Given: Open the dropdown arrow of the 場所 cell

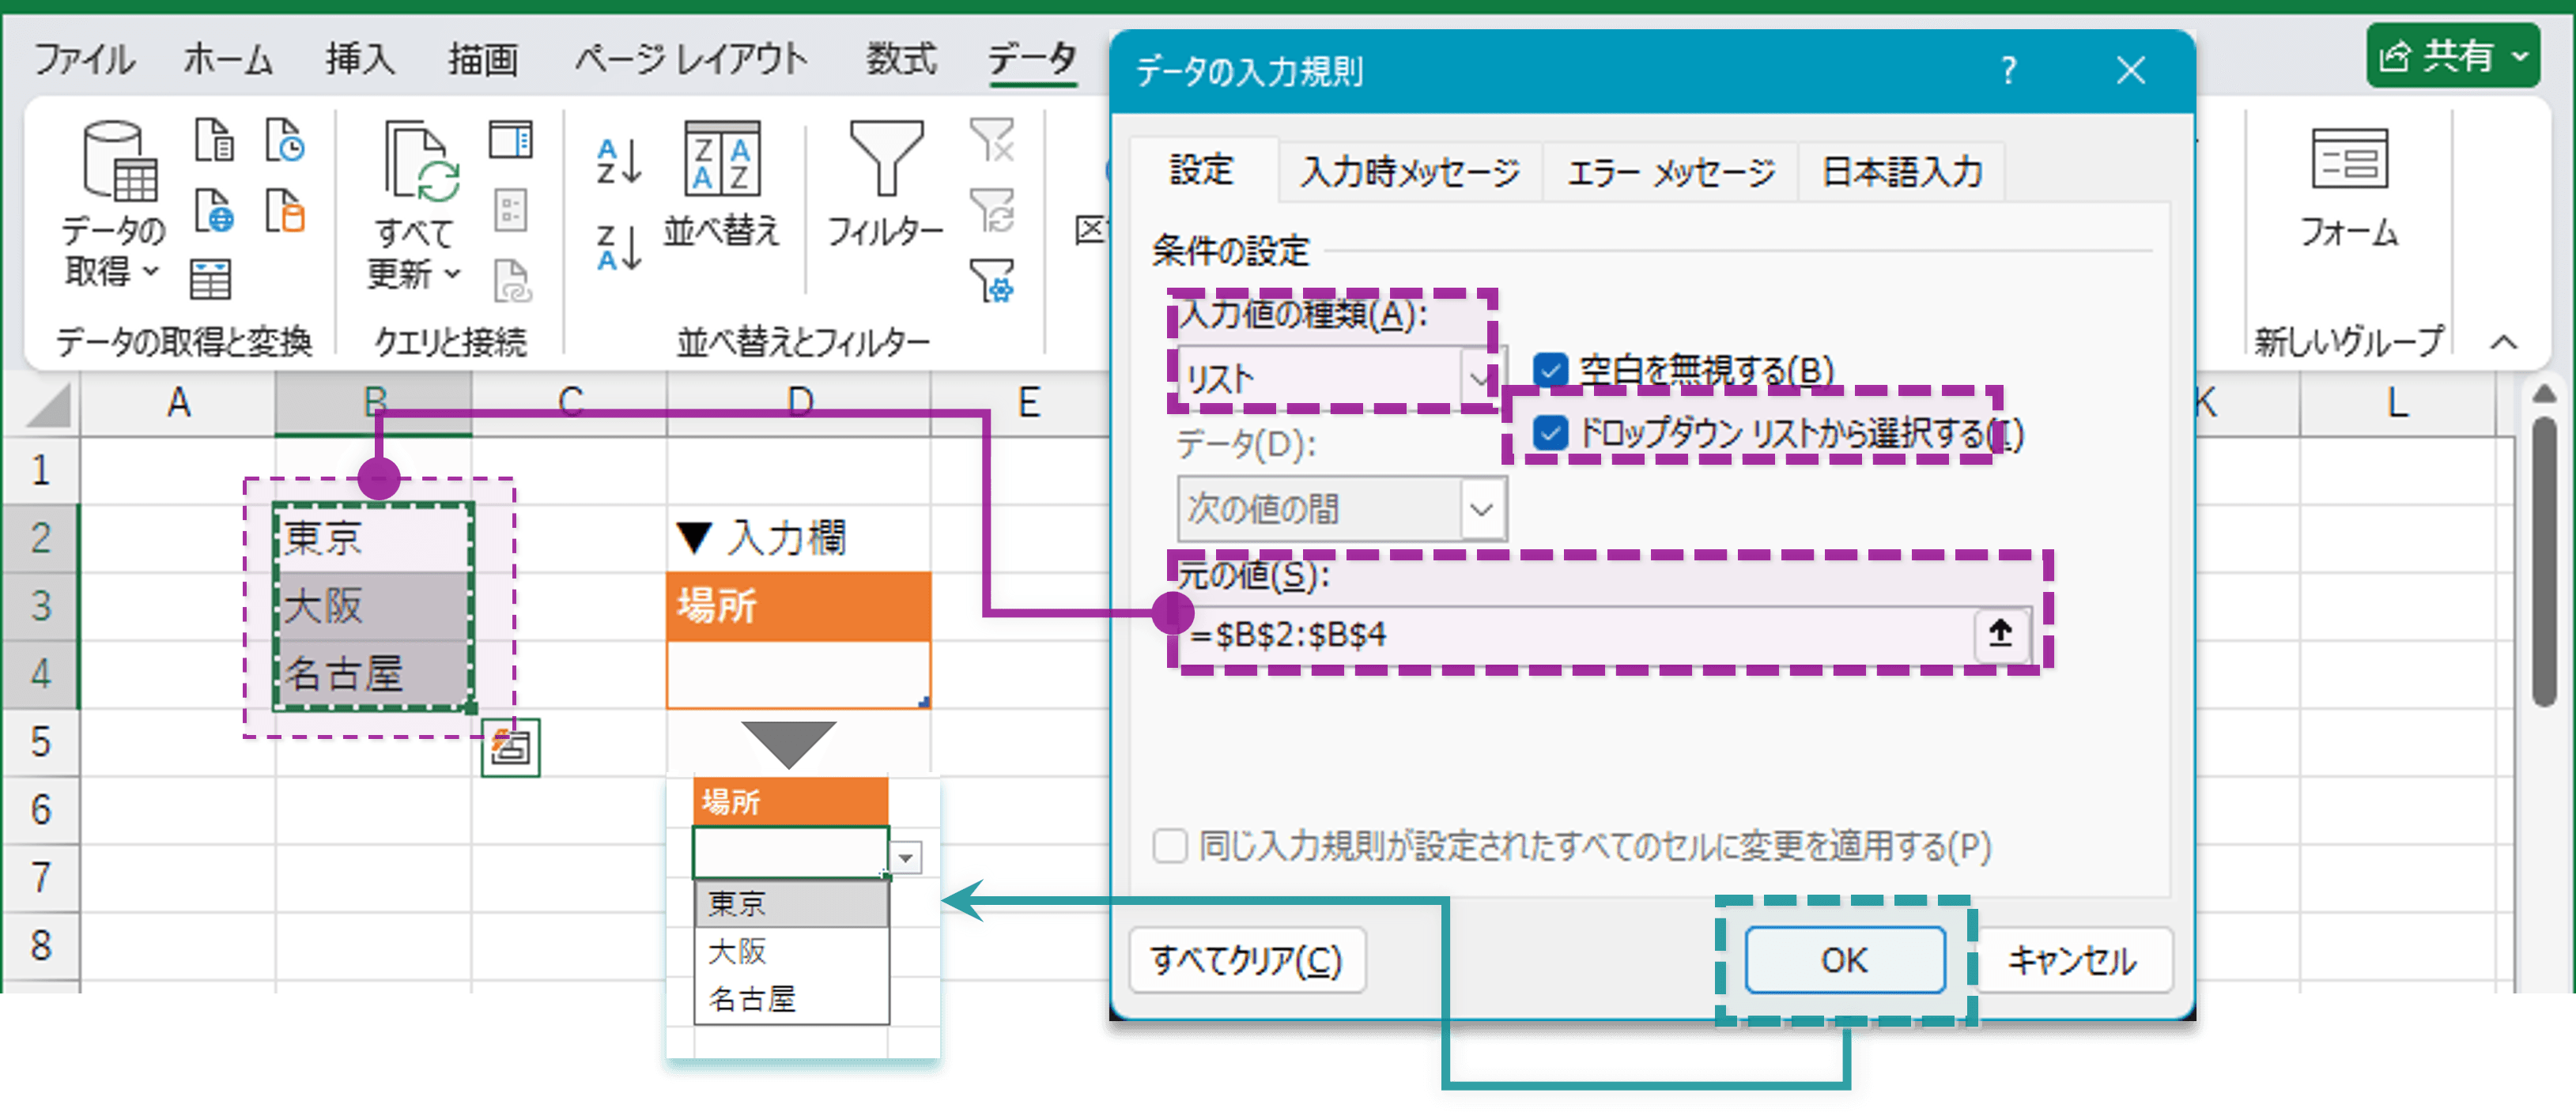Looking at the screenshot, I should click(906, 858).
